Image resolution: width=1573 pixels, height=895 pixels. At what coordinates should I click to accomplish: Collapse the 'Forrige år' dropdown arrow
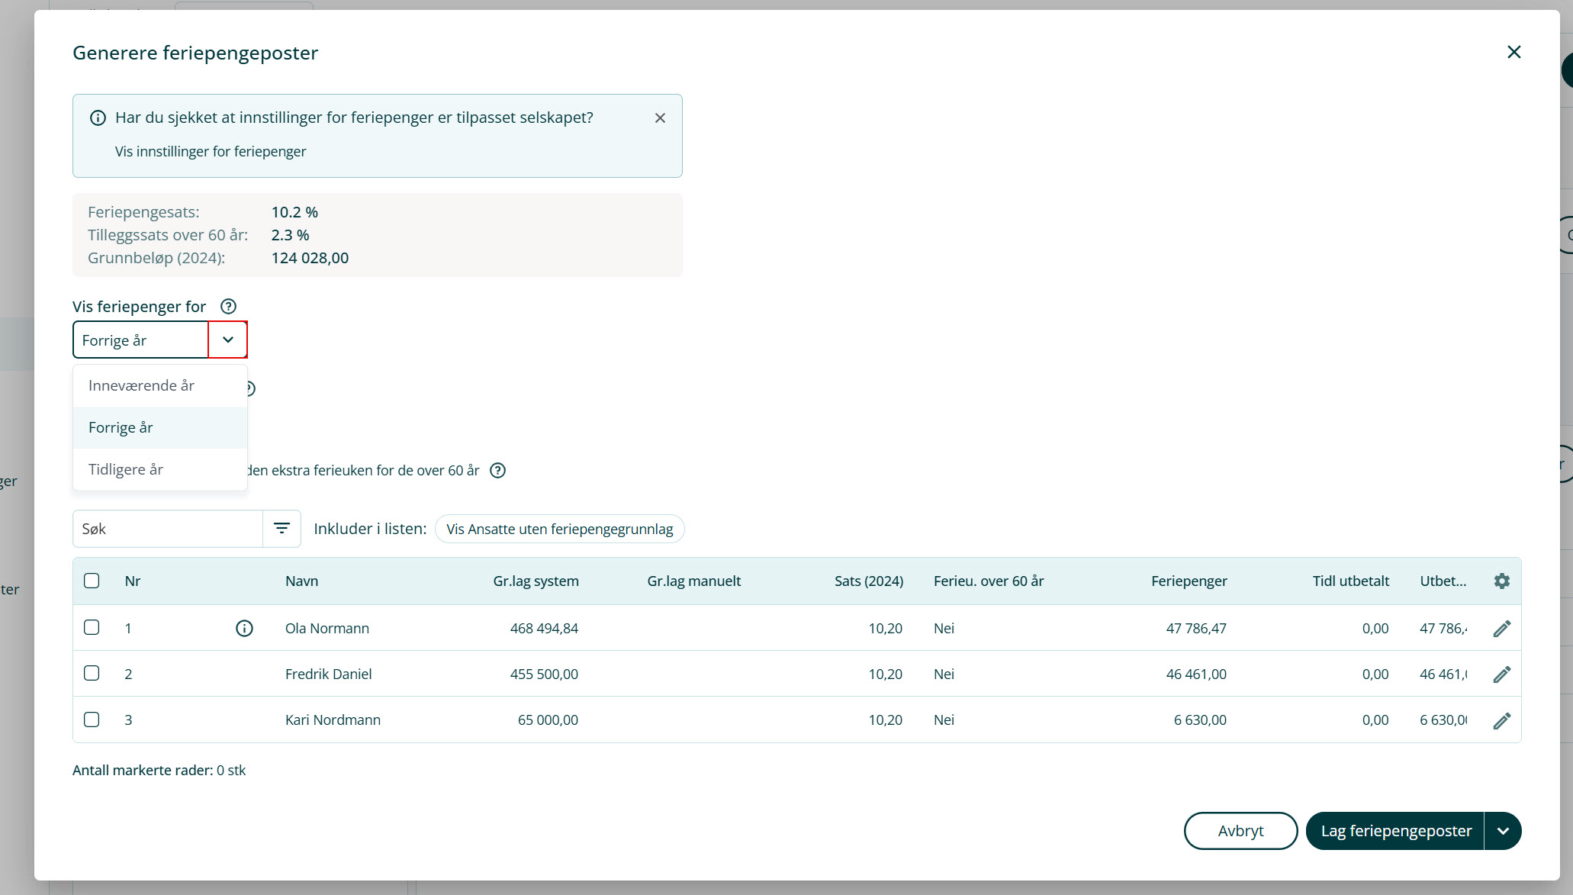point(227,340)
